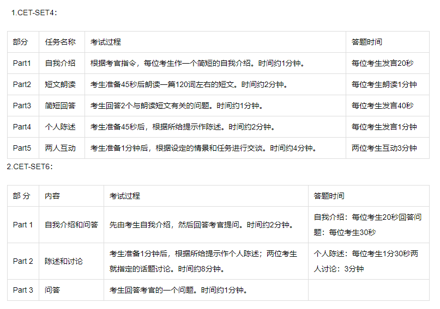
Task: Click the "1.CET-SET4:" heading text
Action: (33, 13)
